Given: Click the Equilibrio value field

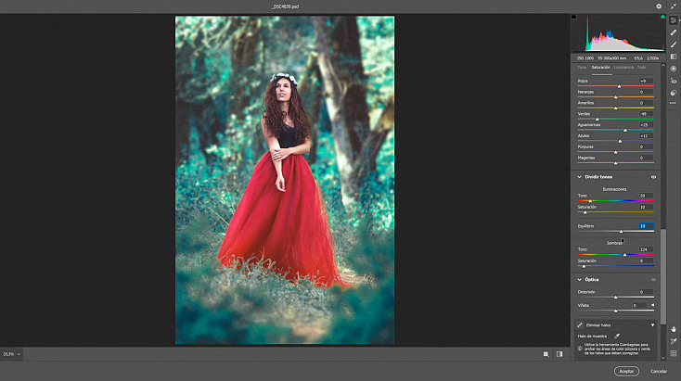Looking at the screenshot, I should 646,226.
